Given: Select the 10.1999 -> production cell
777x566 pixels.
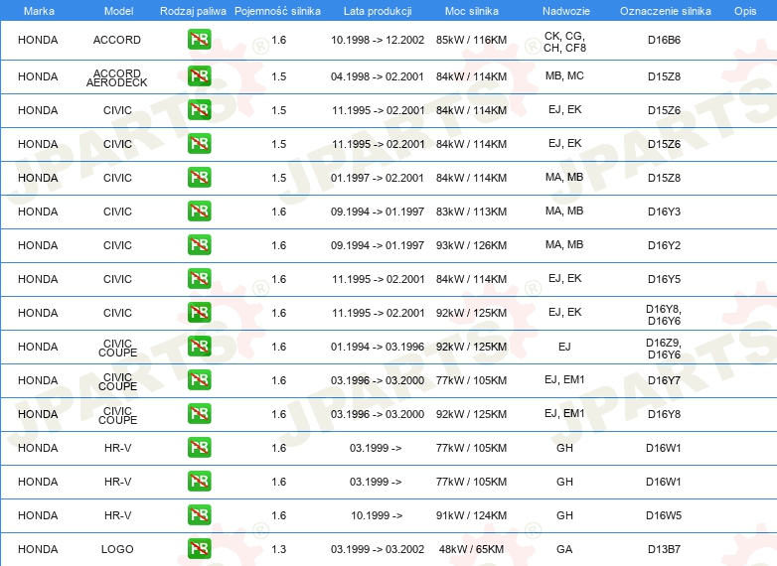Looking at the screenshot, I should (x=377, y=515).
